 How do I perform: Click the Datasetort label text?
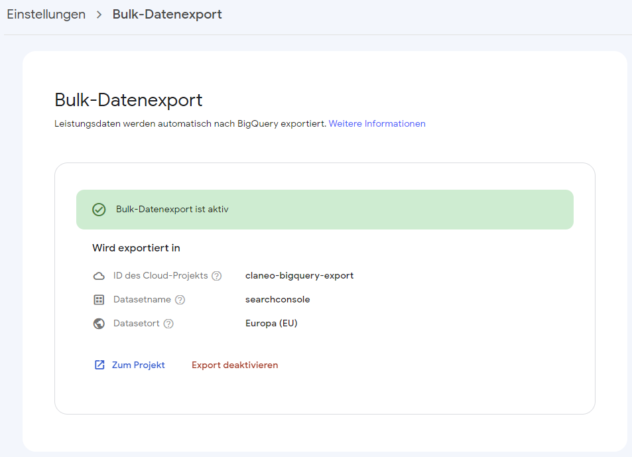[136, 323]
